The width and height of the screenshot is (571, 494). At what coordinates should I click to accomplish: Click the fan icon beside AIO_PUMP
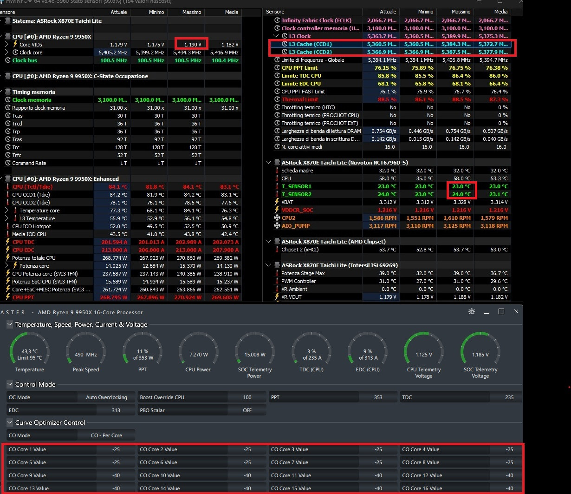[x=277, y=226]
